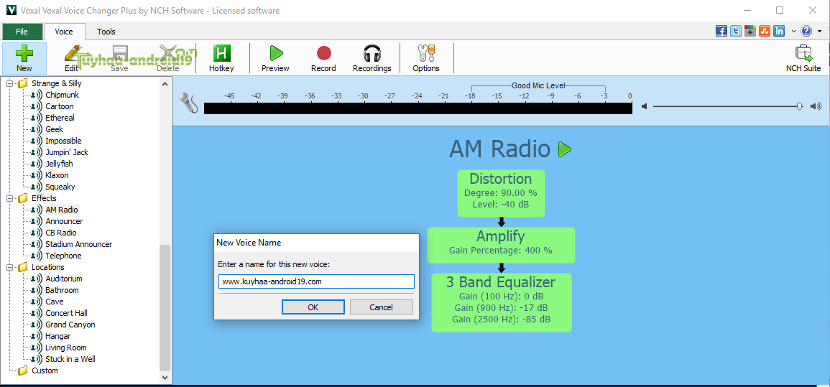Click the Save floppy disk icon
Screen dimensions: 830x387
coord(119,54)
